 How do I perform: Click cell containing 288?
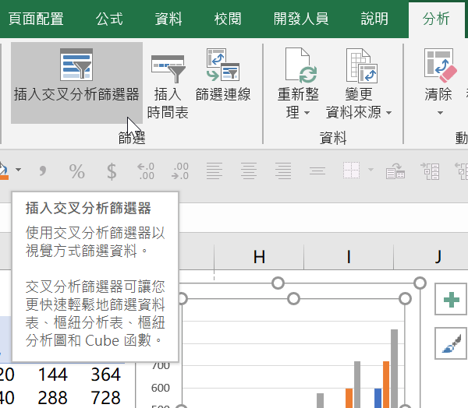(52, 398)
